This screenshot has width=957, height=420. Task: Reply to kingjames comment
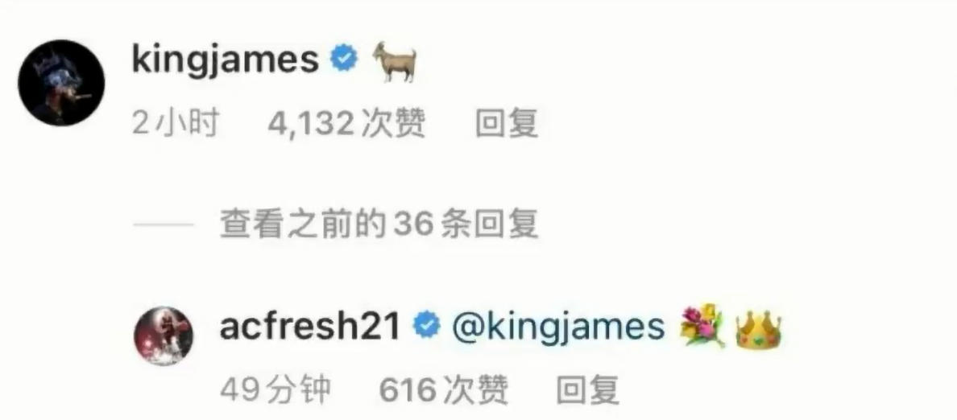pos(507,125)
